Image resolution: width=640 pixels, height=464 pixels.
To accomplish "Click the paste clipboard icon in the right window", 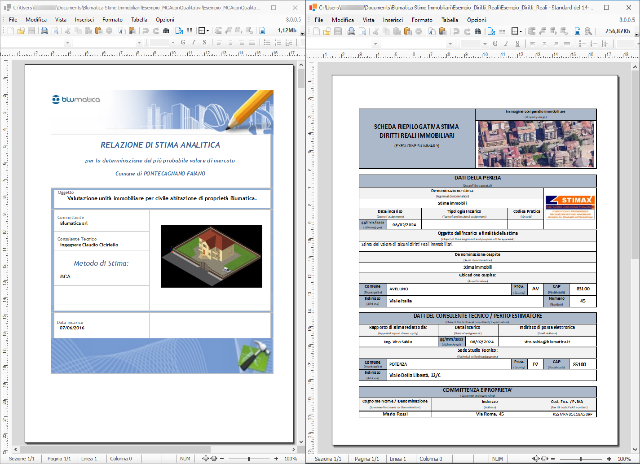I will tap(407, 31).
